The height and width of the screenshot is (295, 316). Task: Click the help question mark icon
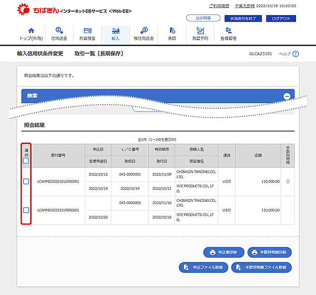click(295, 54)
